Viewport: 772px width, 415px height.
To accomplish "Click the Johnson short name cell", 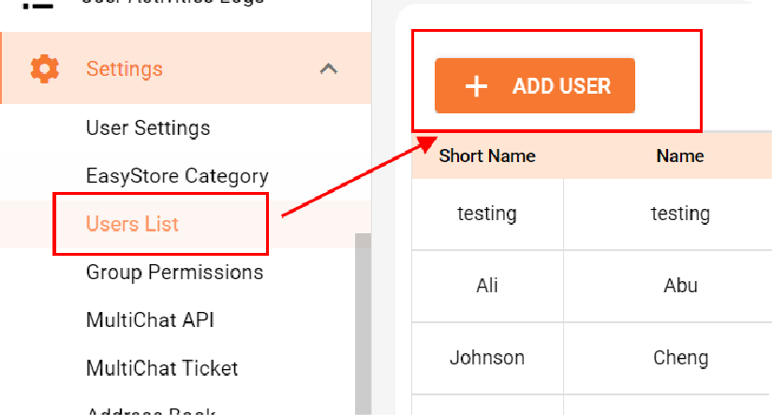I will click(487, 358).
